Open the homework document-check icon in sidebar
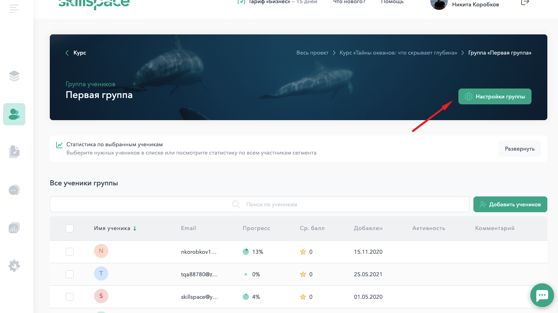 pos(14,151)
